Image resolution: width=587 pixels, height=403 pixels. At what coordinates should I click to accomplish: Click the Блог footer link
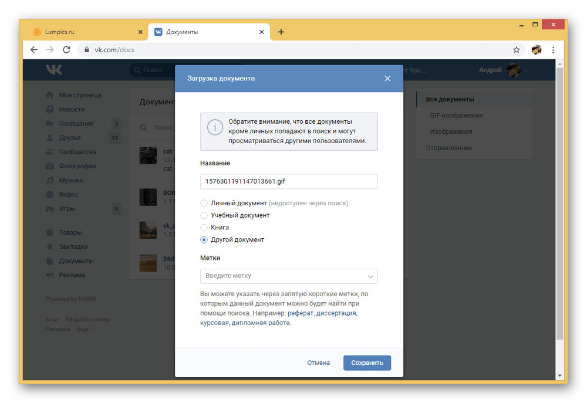(x=52, y=320)
